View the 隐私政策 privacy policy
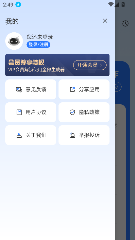Screen dimensions: 135x240 pyautogui.click(x=84, y=112)
